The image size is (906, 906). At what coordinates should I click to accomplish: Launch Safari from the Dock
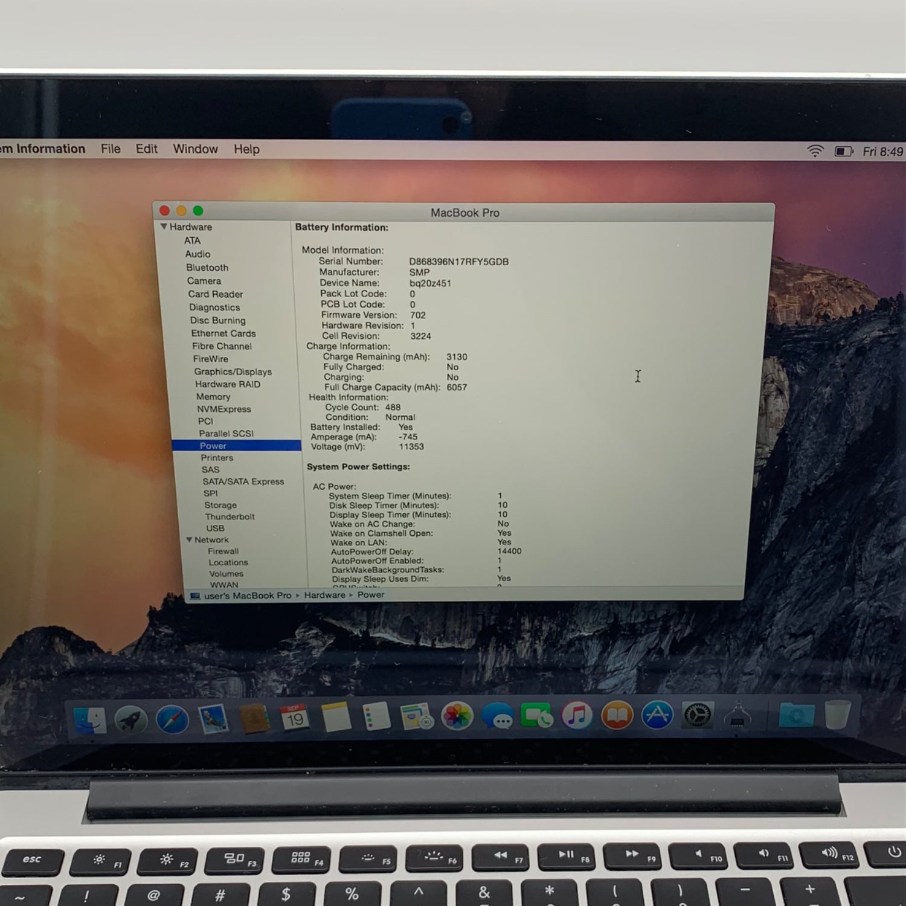coord(172,720)
